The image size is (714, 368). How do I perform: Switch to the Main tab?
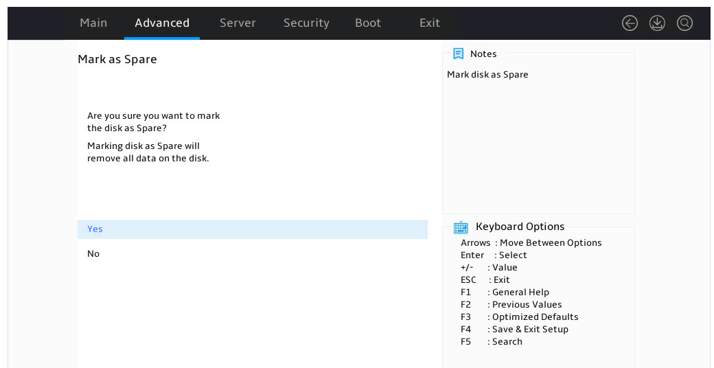[93, 23]
